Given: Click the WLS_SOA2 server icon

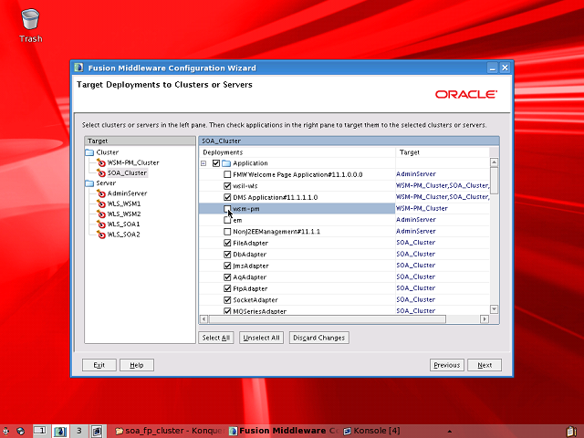Looking at the screenshot, I should [x=101, y=235].
